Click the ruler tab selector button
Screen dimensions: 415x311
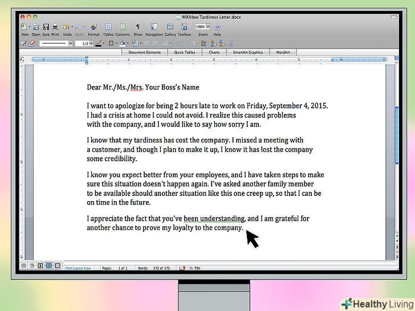click(22, 60)
